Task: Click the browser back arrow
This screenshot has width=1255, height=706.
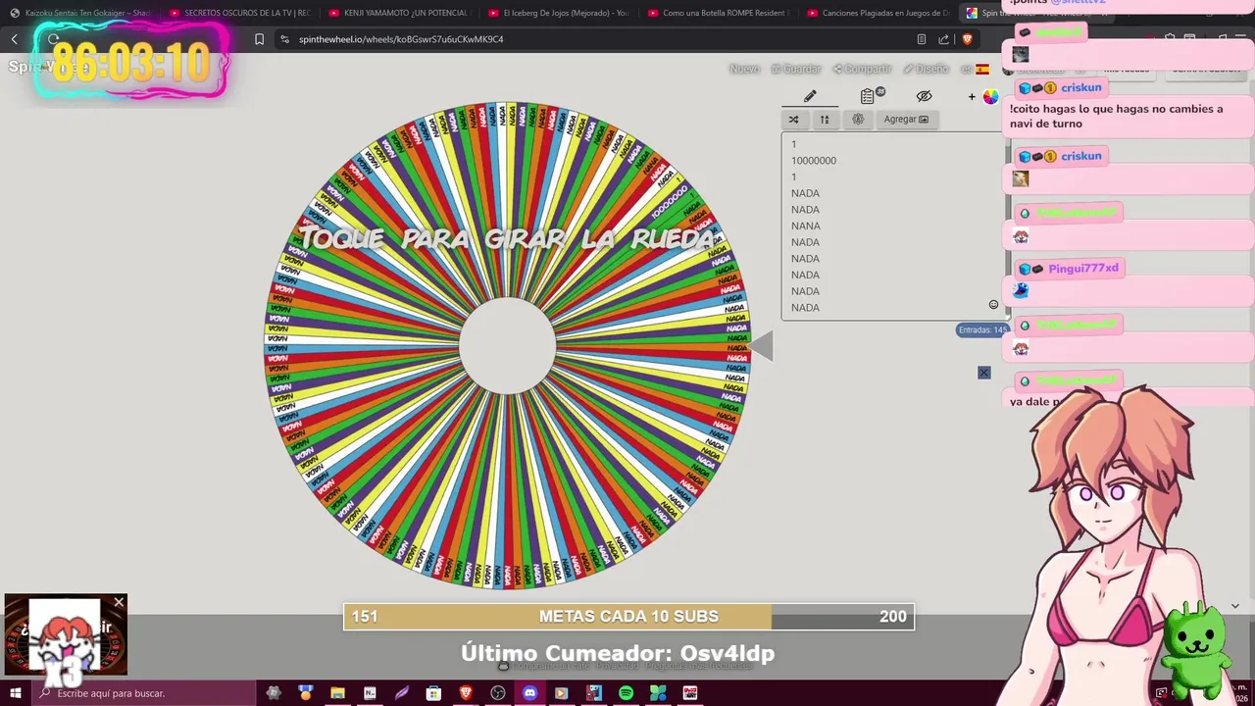Action: (15, 39)
